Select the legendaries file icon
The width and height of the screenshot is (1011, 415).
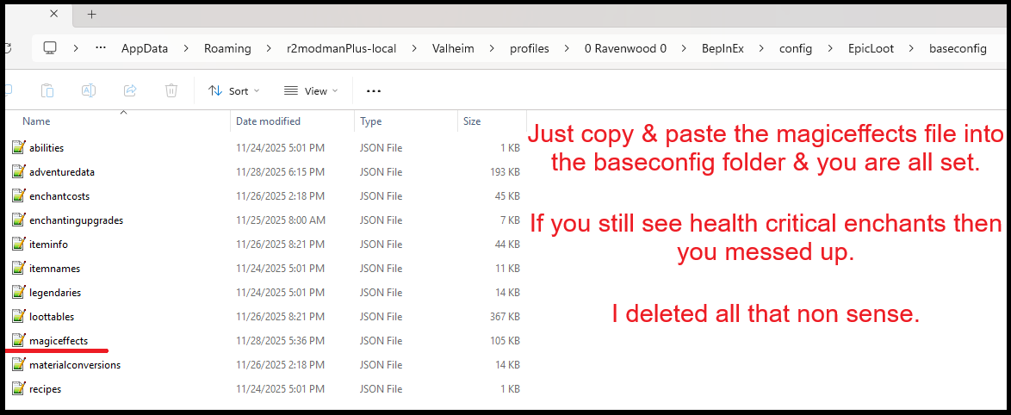click(x=18, y=292)
